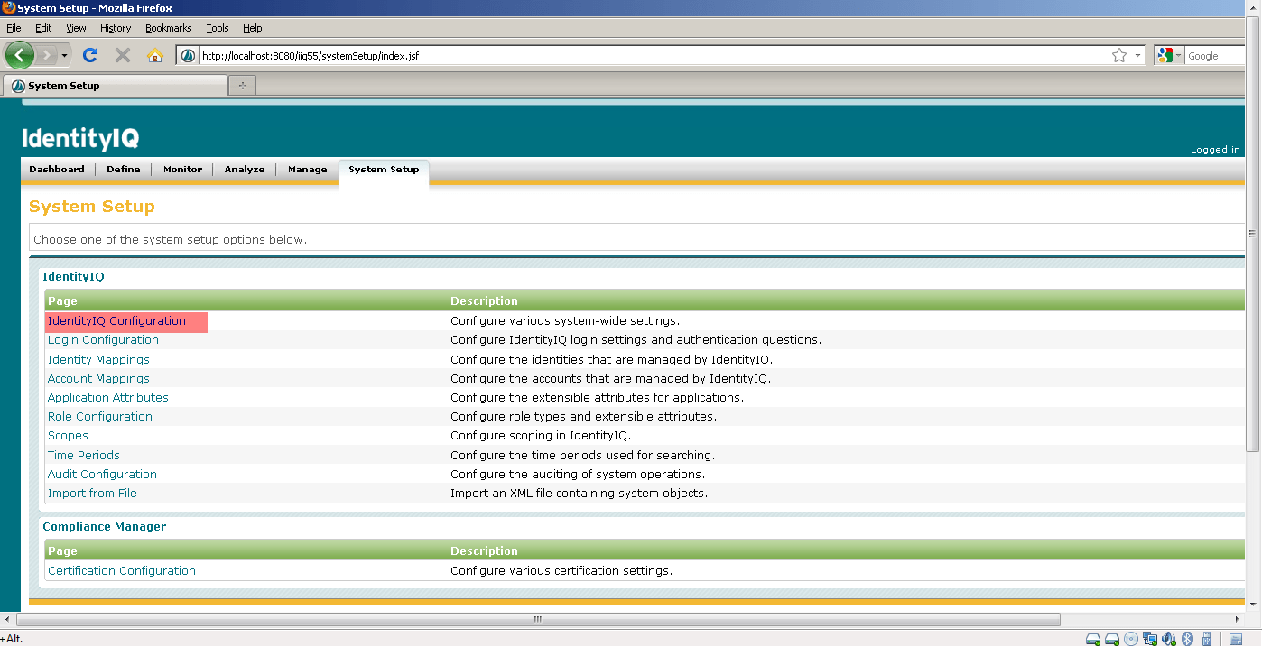Switch to the Monitor tab
1262x647 pixels.
[182, 169]
